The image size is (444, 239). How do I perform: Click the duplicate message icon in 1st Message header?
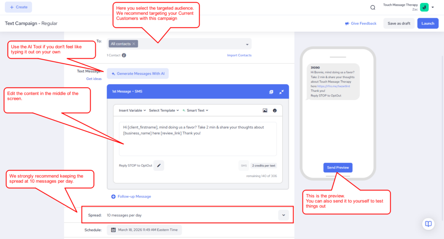point(271,92)
